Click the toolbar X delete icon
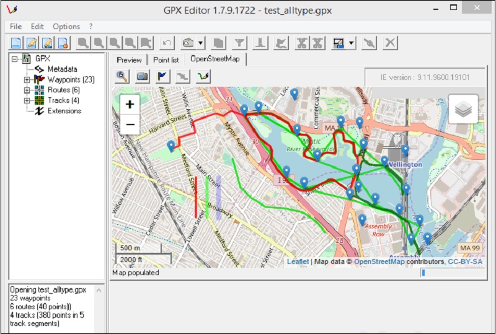This screenshot has height=334, width=496. coord(391,43)
